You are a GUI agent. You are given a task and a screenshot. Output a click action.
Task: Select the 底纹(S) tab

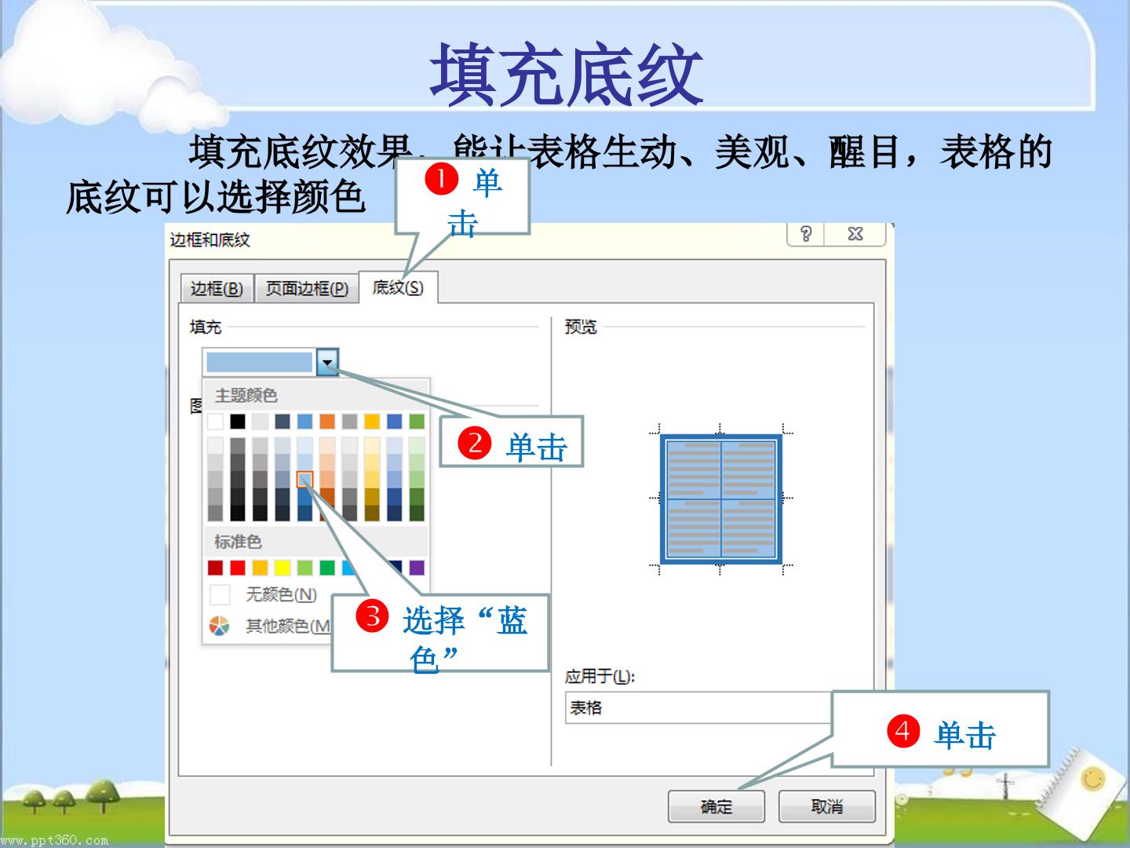pos(398,287)
